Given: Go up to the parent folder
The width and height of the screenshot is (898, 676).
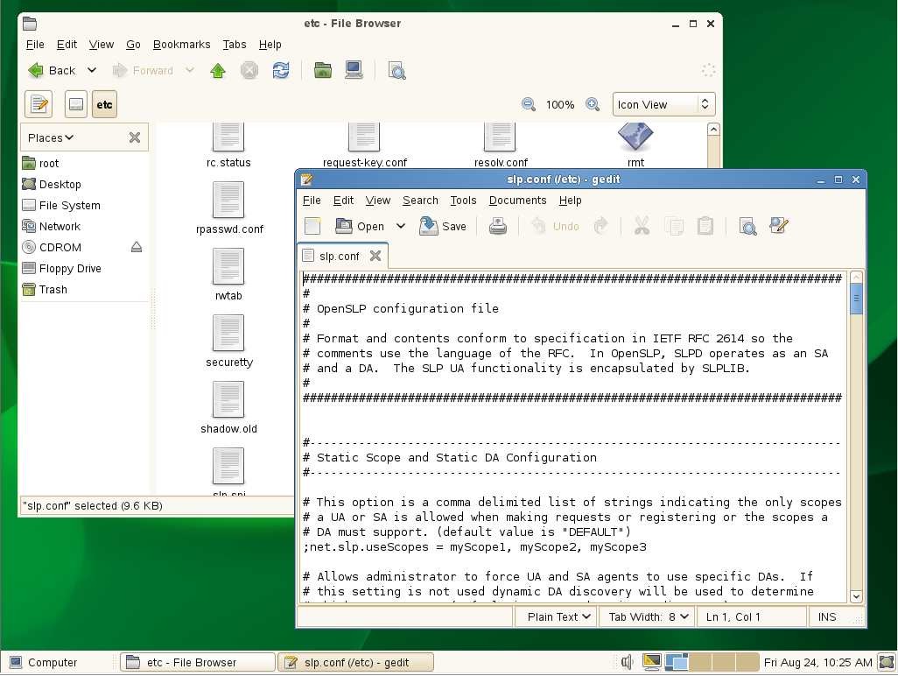Looking at the screenshot, I should click(x=218, y=71).
